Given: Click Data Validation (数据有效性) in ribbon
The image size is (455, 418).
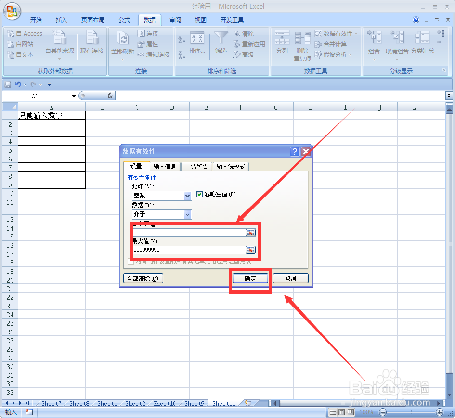Looking at the screenshot, I should click(336, 34).
